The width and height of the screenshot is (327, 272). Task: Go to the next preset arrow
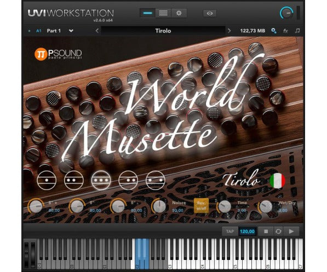[229, 31]
